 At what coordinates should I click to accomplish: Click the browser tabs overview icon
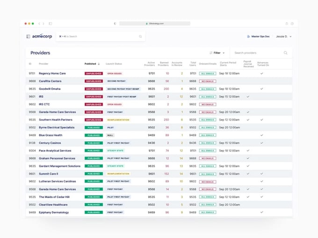point(292,24)
